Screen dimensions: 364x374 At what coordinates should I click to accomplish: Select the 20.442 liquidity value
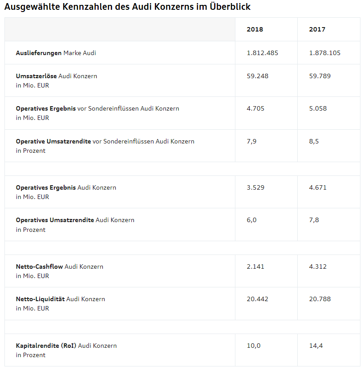(257, 299)
